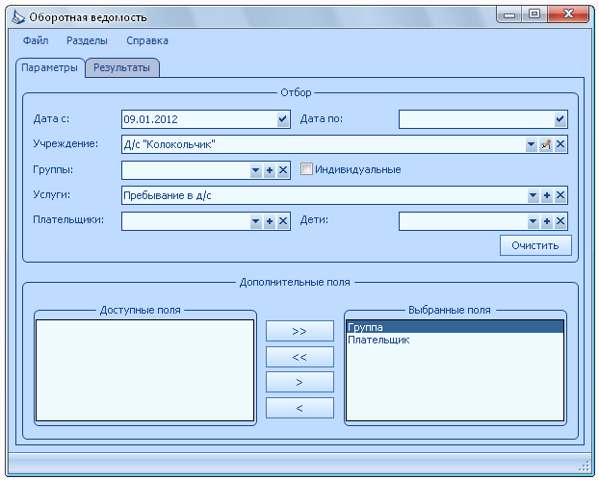Minimize the Оборотная ведомость window
Screen dimensions: 599x480
coord(509,14)
